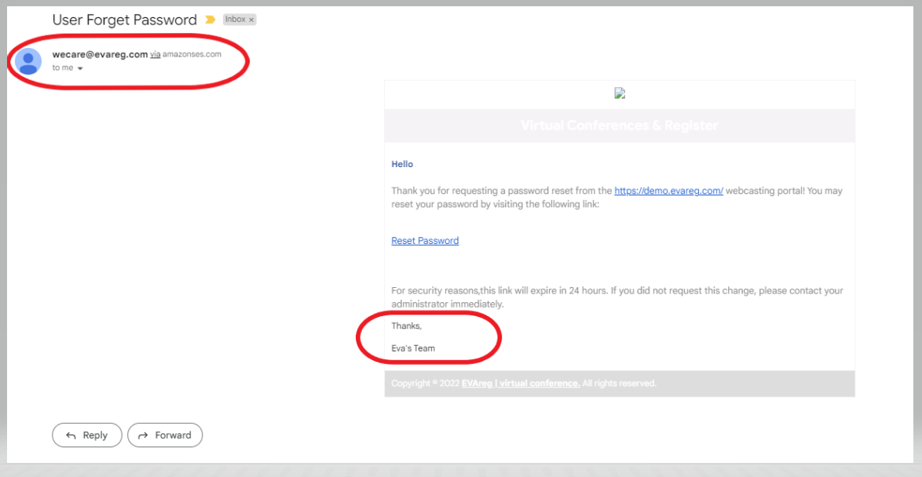
Task: Click the 'Eva's Team' signature text
Action: tap(413, 348)
